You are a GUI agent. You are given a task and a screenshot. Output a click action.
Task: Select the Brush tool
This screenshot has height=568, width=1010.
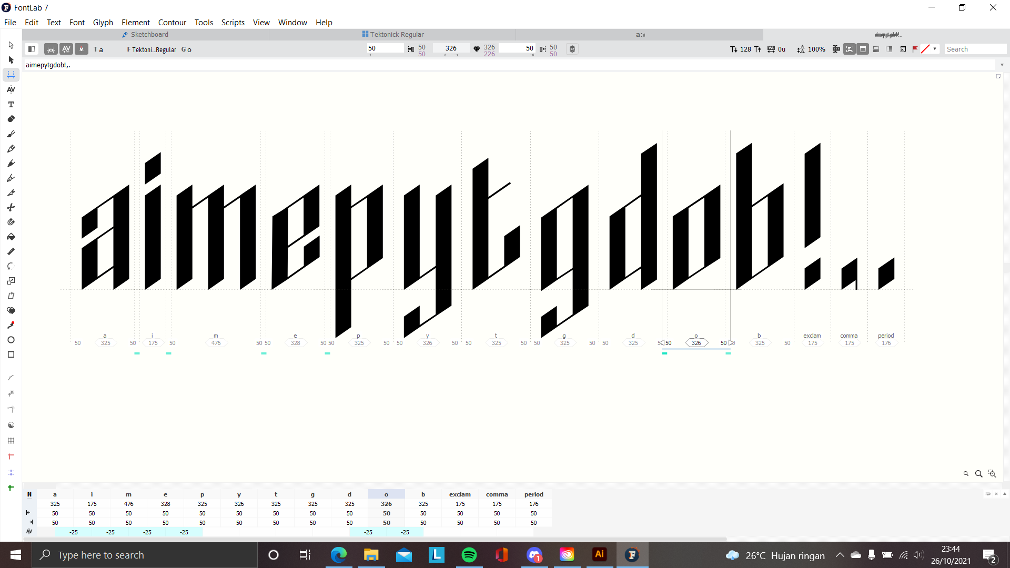click(x=11, y=134)
